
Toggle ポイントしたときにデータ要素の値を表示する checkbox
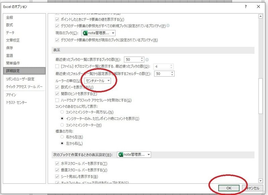pos(57,19)
